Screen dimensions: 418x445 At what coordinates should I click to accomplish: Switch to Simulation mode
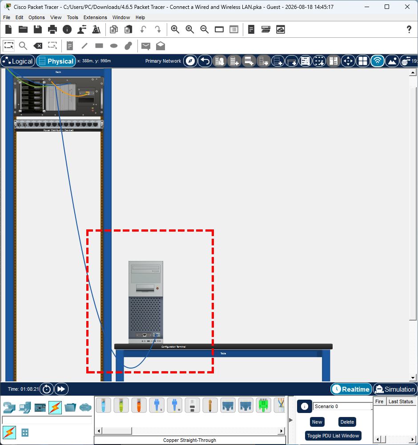point(395,389)
